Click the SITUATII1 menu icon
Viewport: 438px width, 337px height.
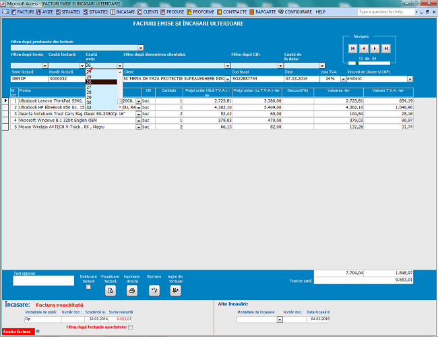tap(58, 12)
